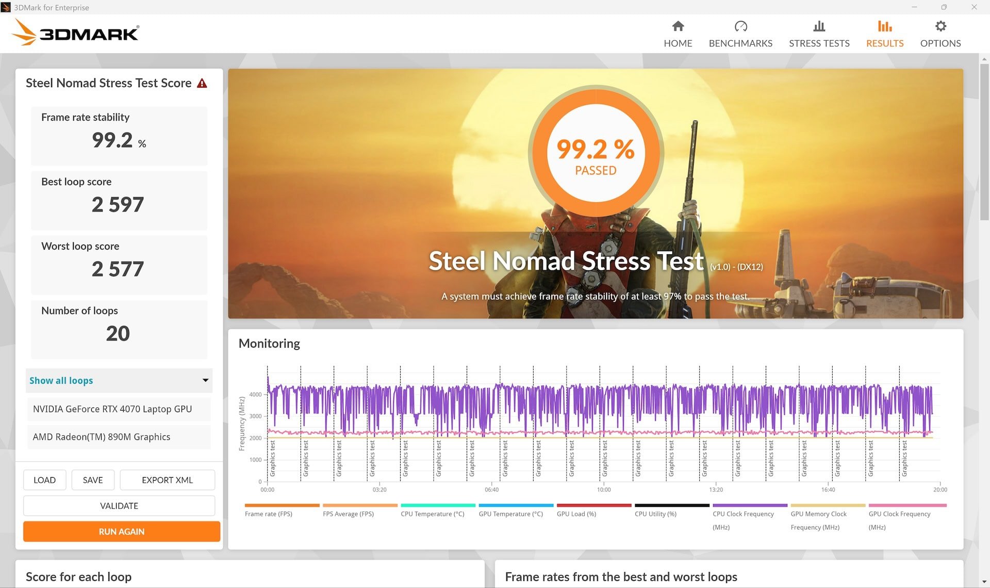The width and height of the screenshot is (990, 588).
Task: Click the RUN AGAIN orange button
Action: tap(122, 532)
